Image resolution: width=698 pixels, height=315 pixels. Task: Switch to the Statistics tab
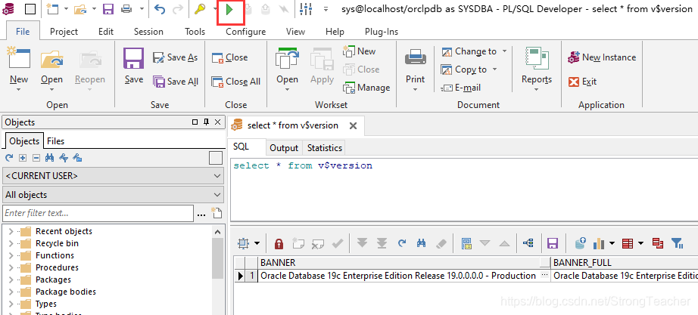(325, 148)
